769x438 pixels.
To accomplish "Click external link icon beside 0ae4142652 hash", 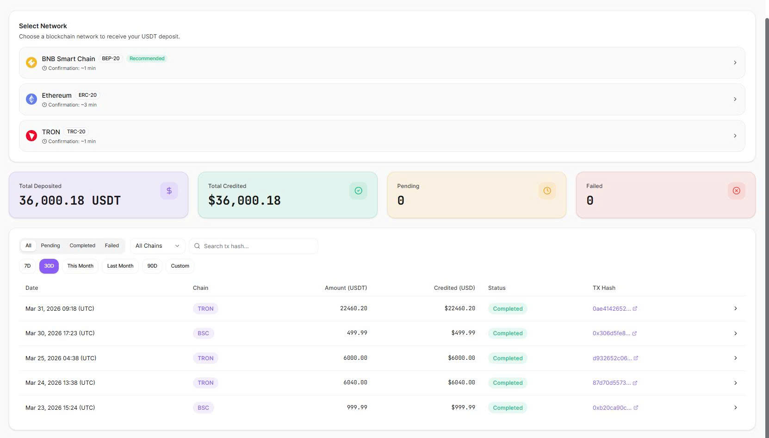I will click(635, 309).
